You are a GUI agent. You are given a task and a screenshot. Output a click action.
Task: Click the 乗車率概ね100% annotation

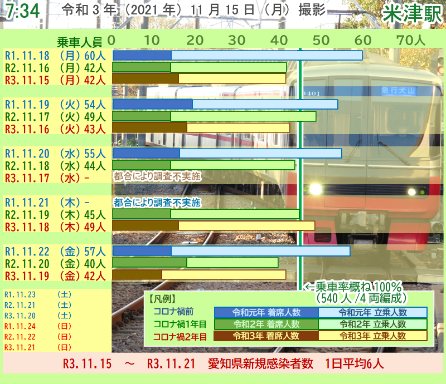pos(353,287)
